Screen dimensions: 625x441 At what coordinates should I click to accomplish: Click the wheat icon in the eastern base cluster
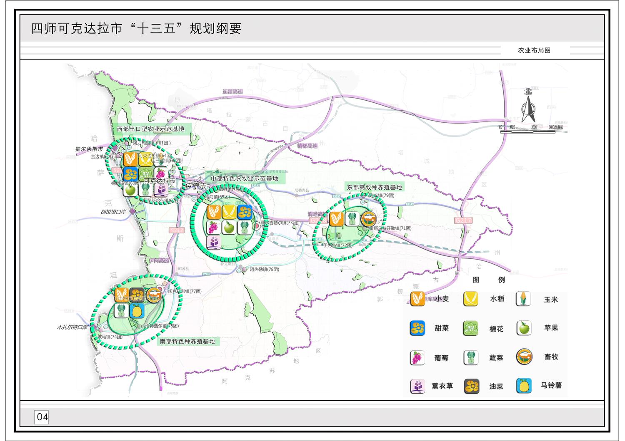pyautogui.click(x=336, y=218)
